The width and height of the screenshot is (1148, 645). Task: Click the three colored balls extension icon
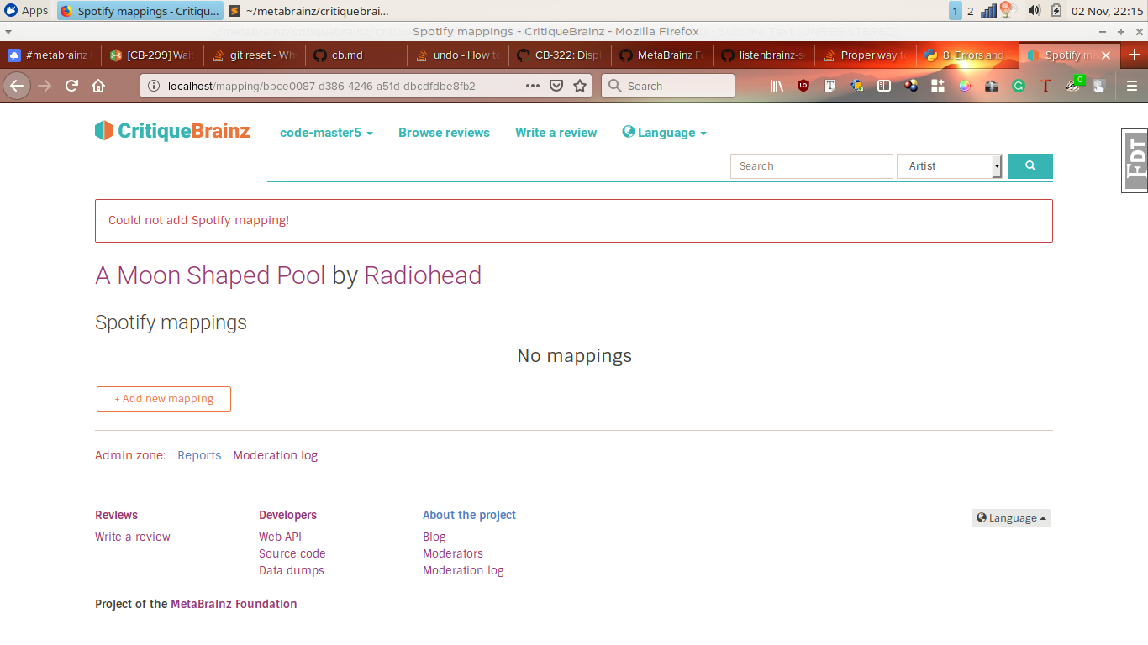coord(911,86)
